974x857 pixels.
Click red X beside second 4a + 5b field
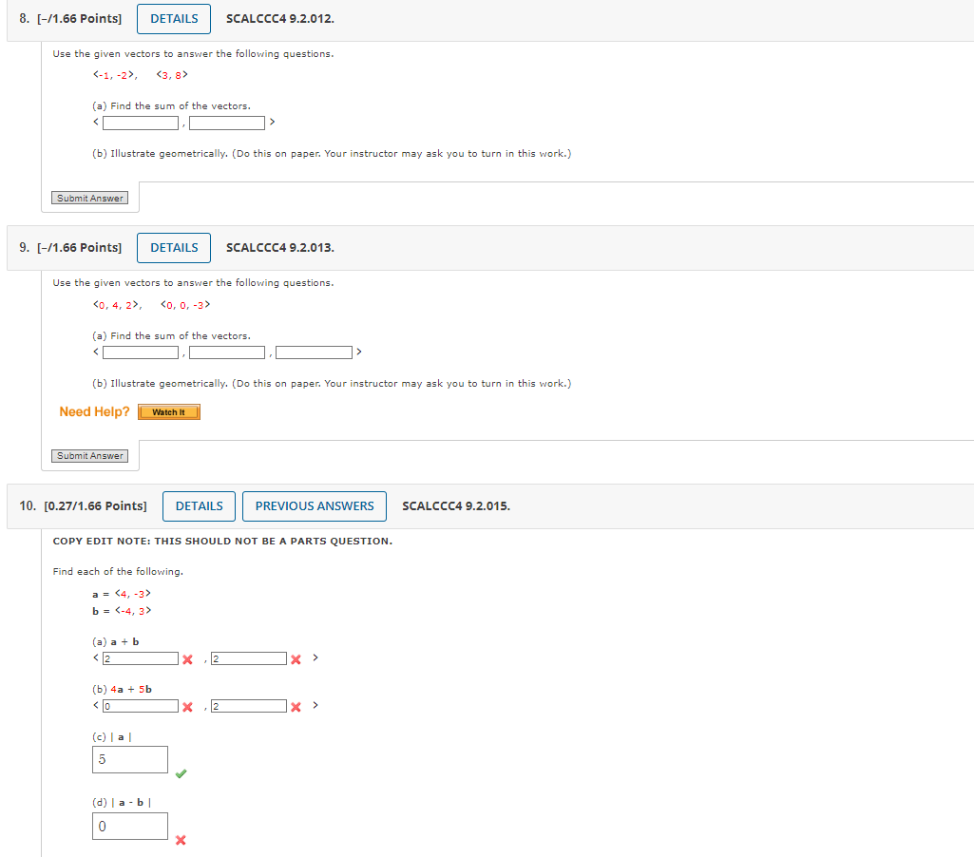coord(296,707)
